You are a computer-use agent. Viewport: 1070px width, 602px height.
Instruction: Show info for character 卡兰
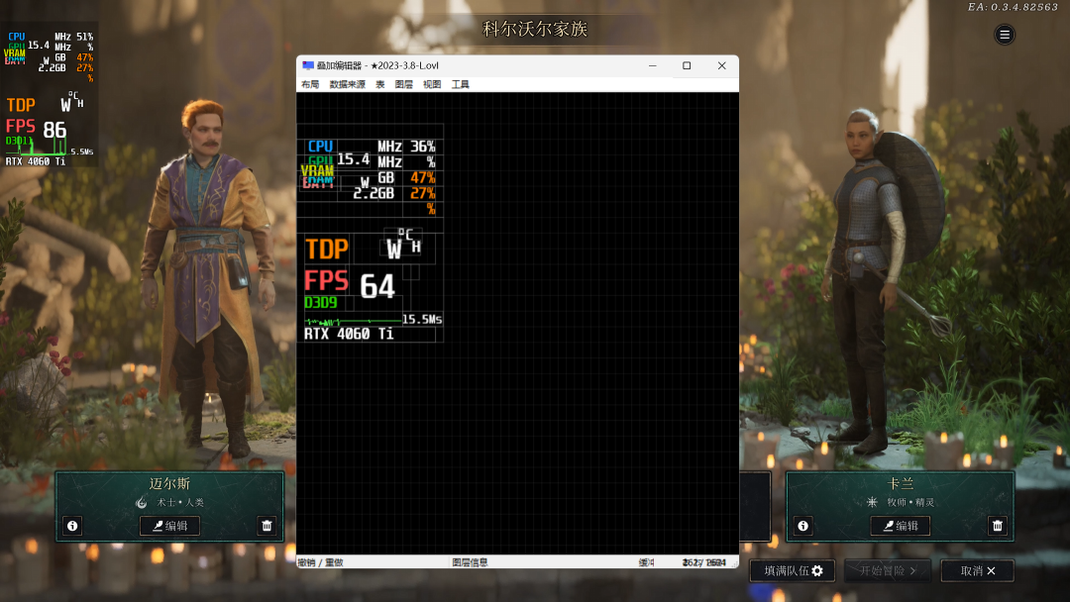[x=803, y=526]
